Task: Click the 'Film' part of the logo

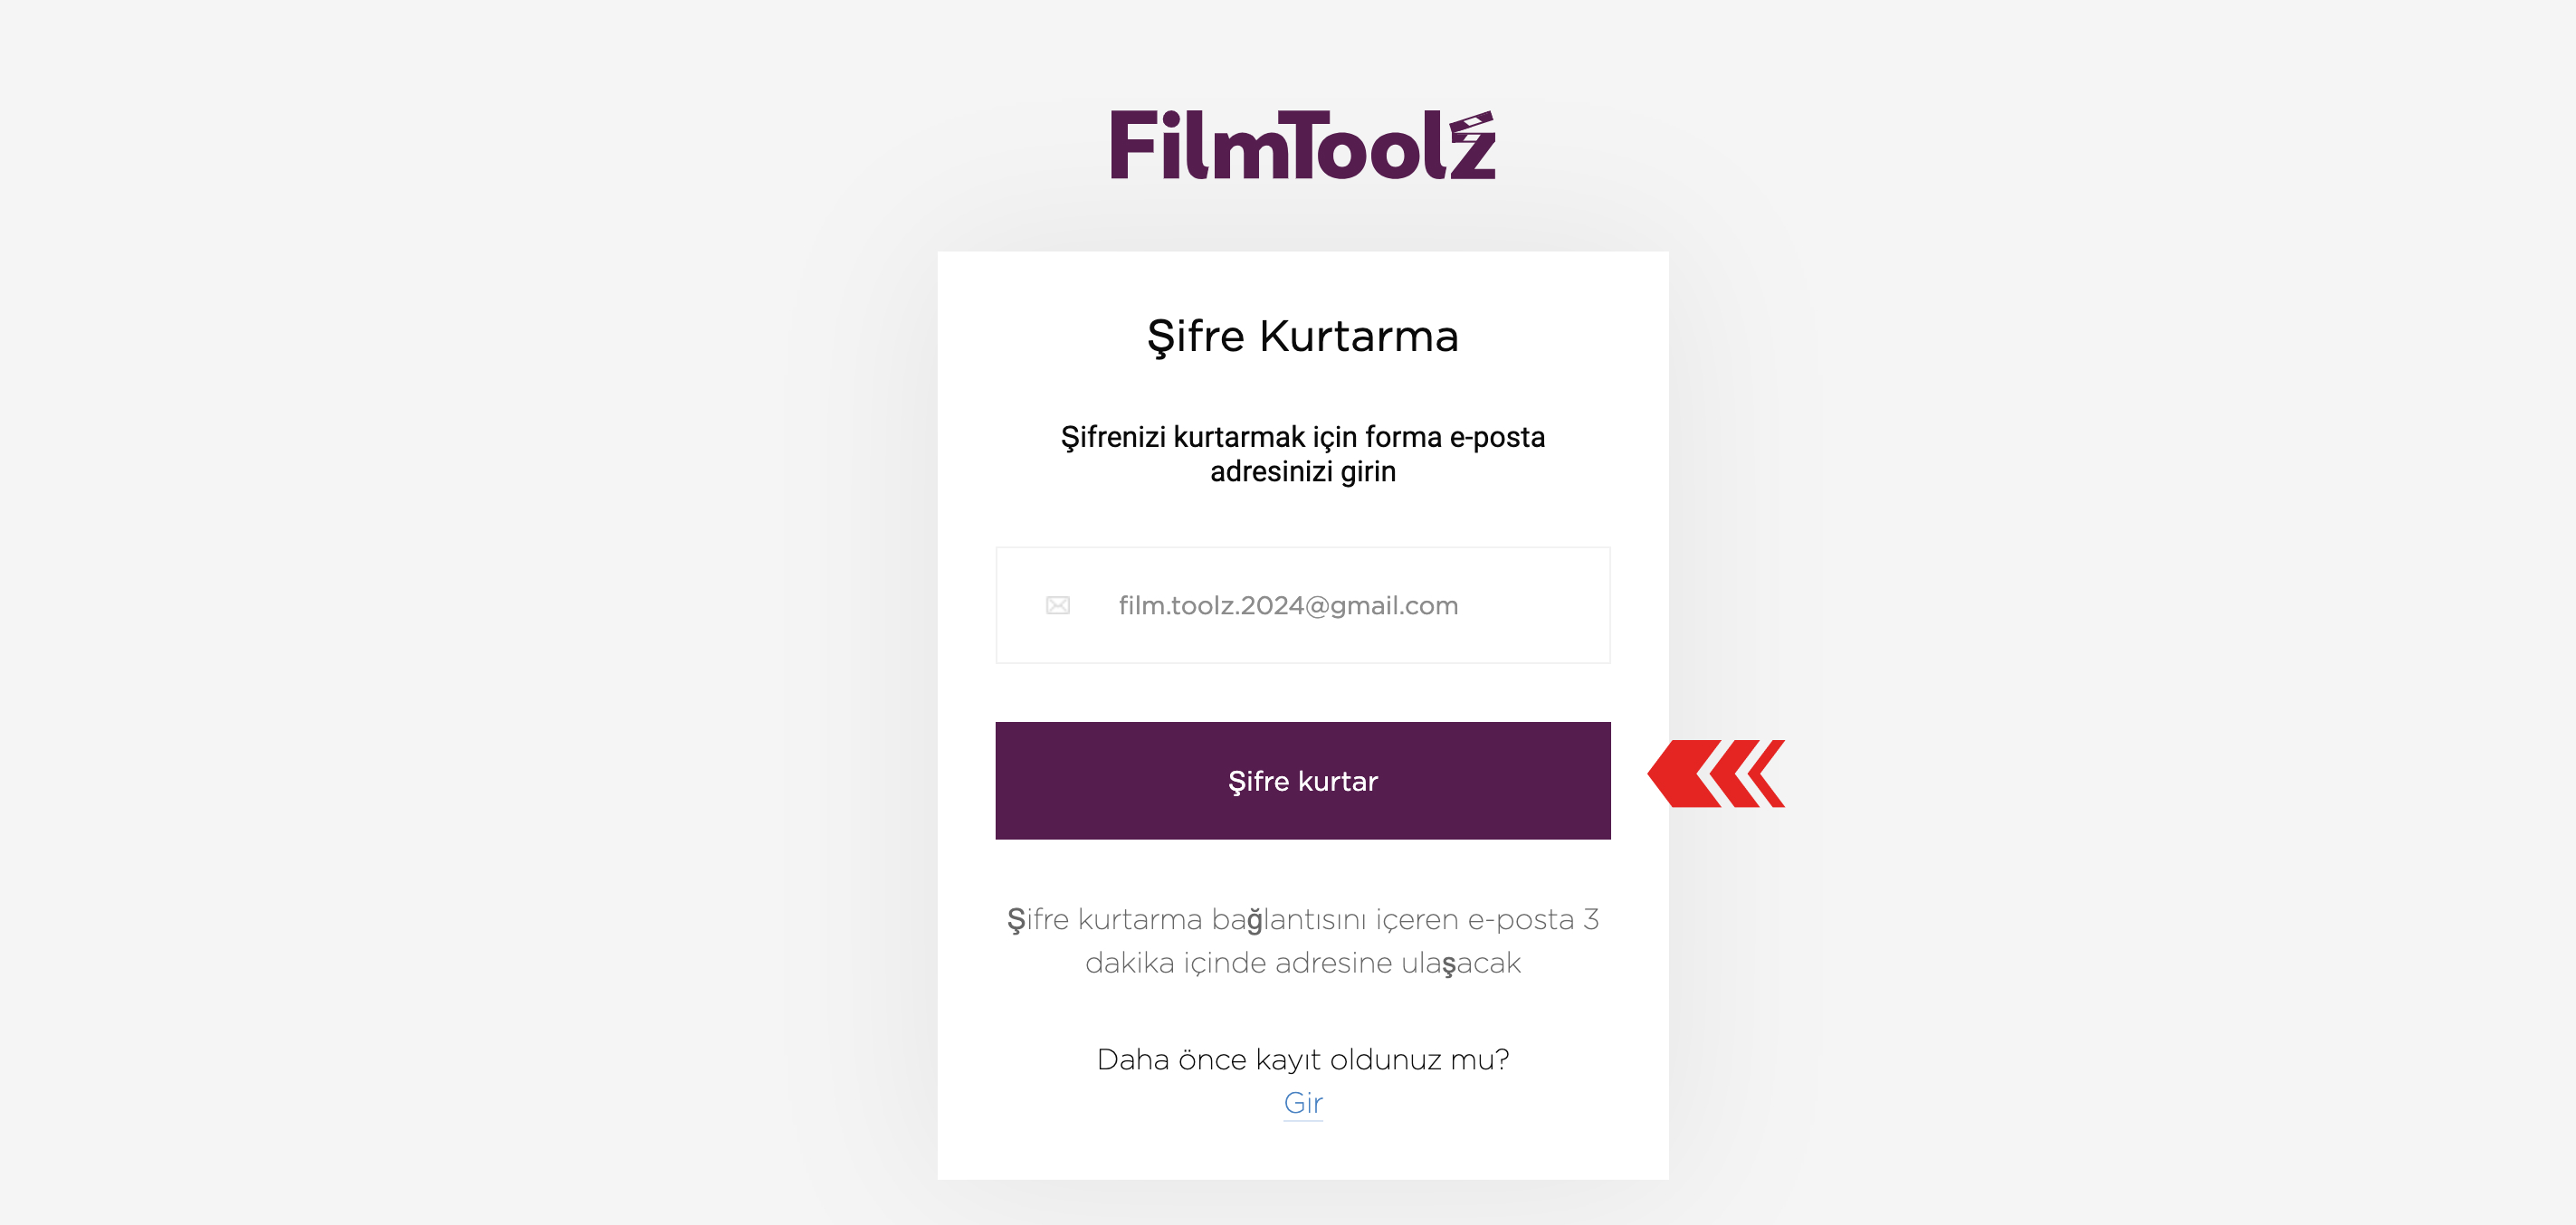Action: pyautogui.click(x=1199, y=145)
